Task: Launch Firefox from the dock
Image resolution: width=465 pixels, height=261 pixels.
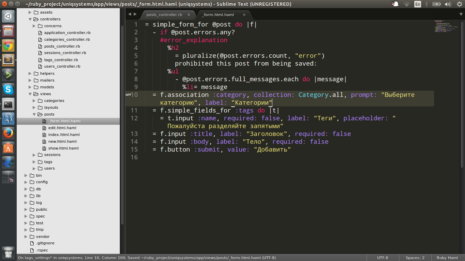Action: click(8, 133)
